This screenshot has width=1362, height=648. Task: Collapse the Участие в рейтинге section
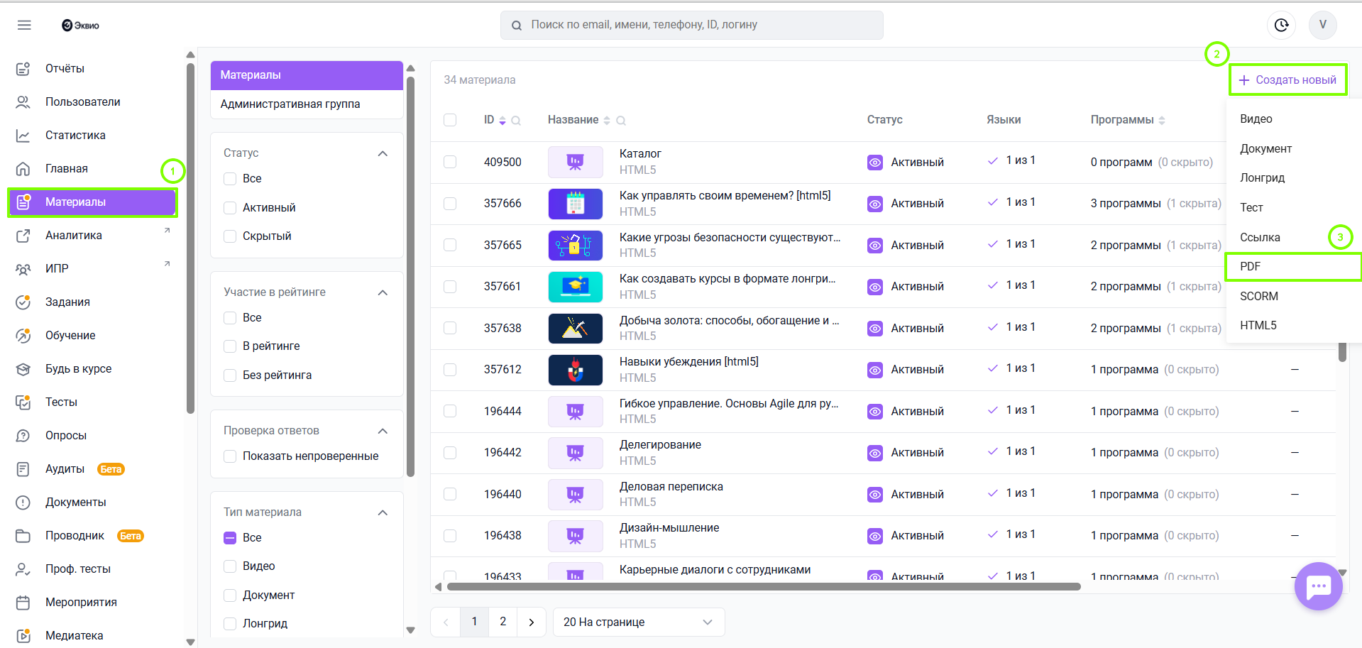click(x=383, y=292)
